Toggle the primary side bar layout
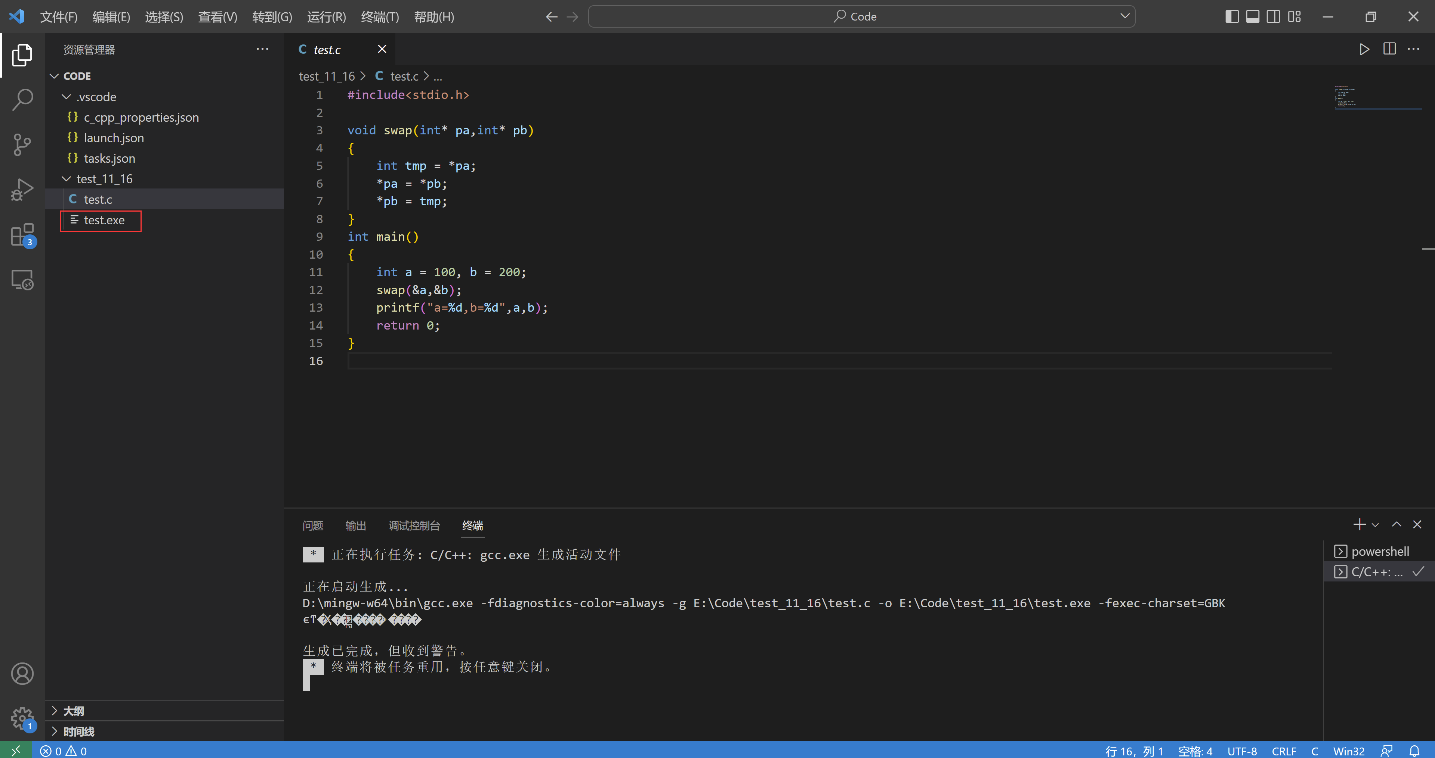Screen dimensions: 1435x758 pos(1232,17)
